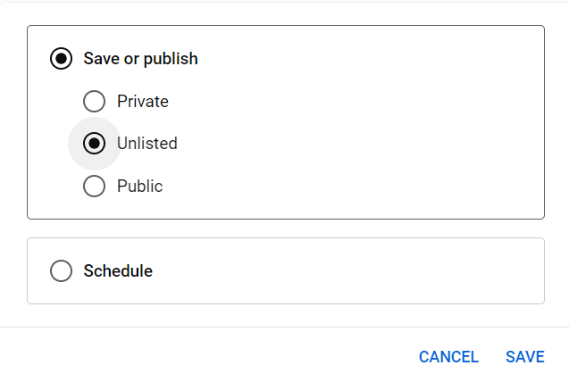Select the Public radio button
Viewport: 569px width, 382px height.
(x=94, y=186)
